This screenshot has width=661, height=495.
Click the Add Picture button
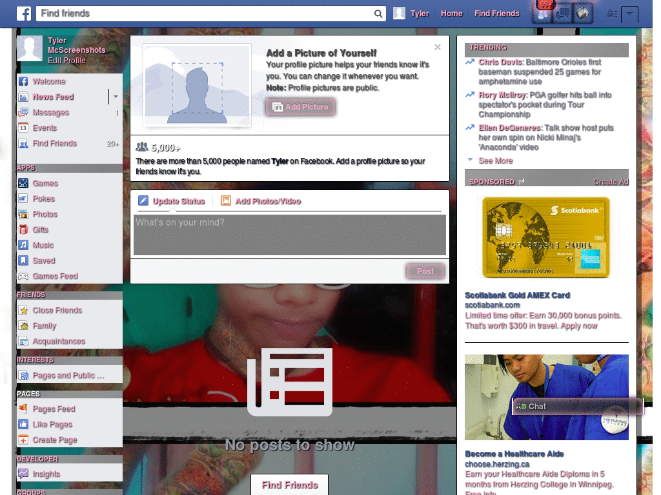[301, 107]
